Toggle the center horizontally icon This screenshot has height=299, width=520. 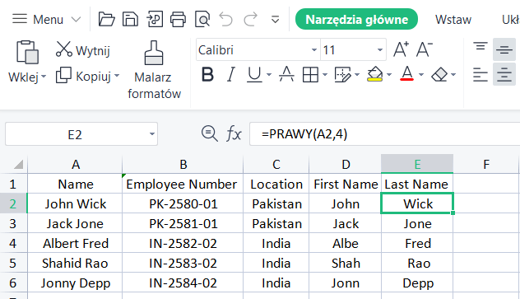[x=504, y=74]
